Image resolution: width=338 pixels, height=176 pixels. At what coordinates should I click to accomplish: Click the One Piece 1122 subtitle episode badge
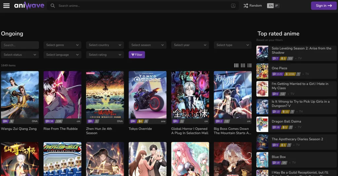[x=277, y=74]
